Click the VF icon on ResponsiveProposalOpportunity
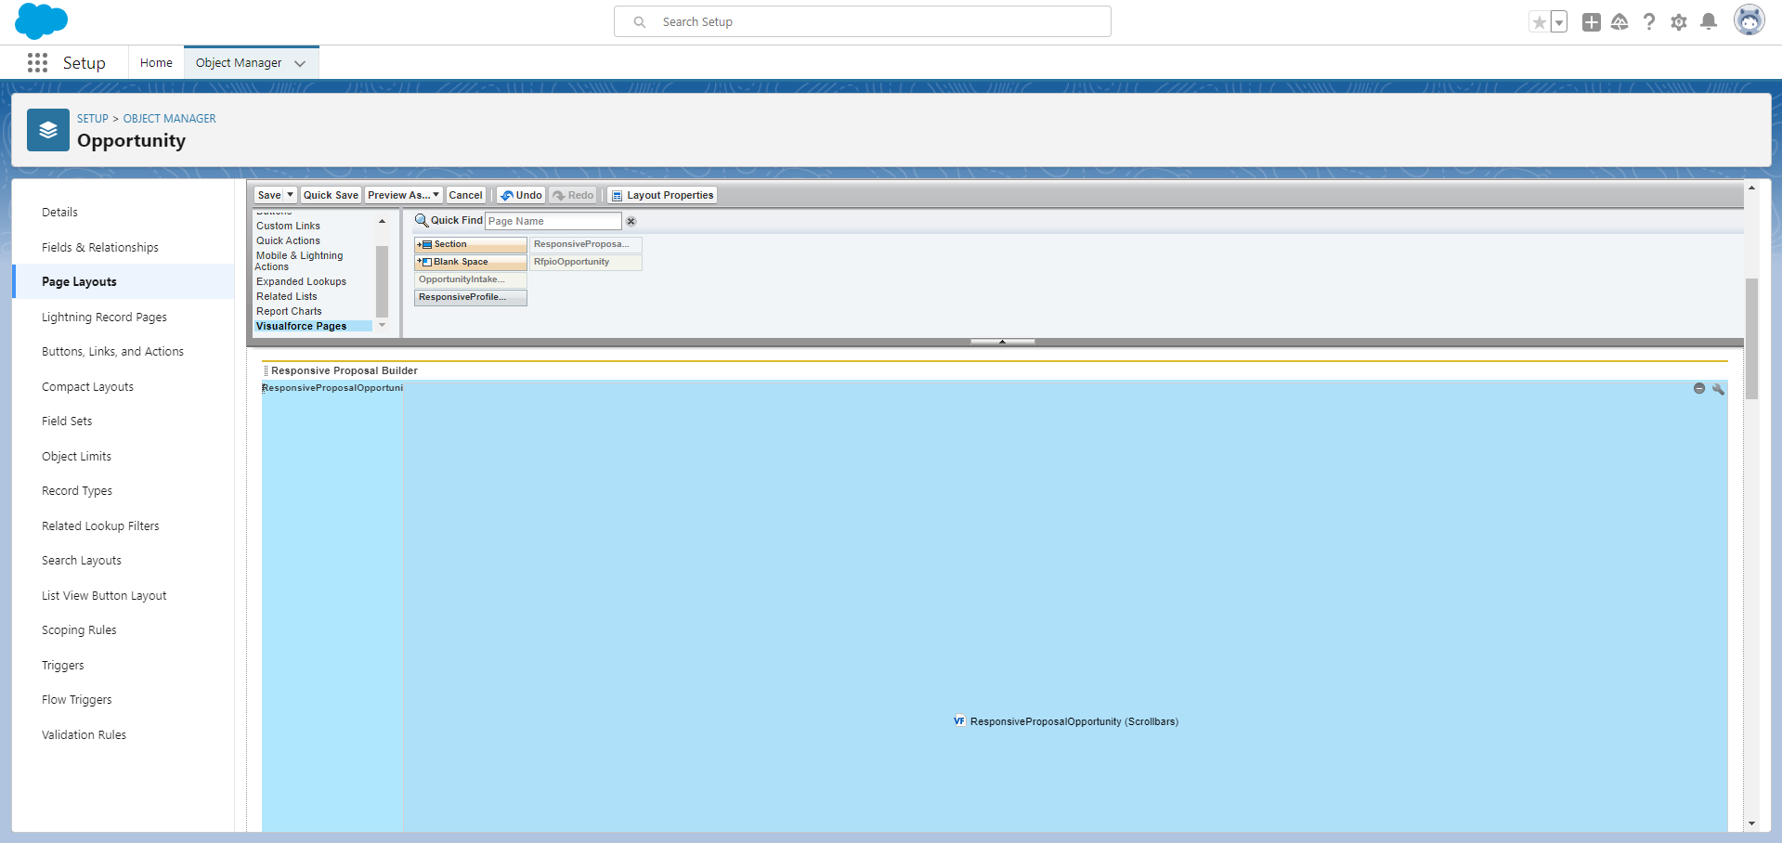This screenshot has width=1782, height=843. click(959, 720)
